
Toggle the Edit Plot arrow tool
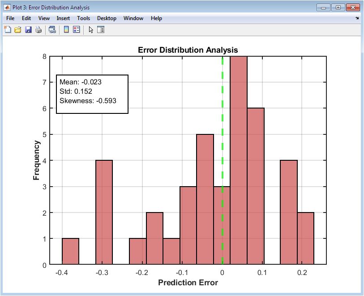(x=91, y=29)
